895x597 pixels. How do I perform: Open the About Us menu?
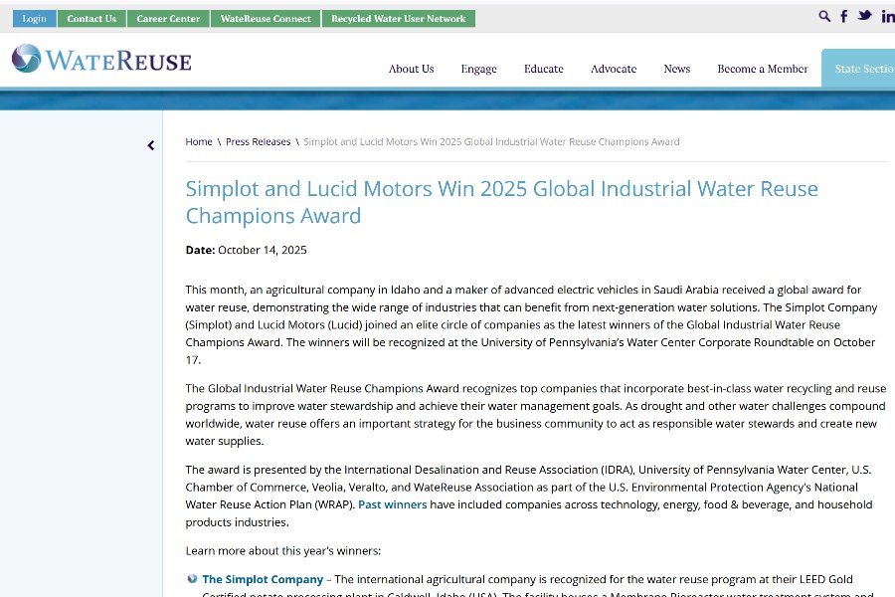pyautogui.click(x=411, y=69)
